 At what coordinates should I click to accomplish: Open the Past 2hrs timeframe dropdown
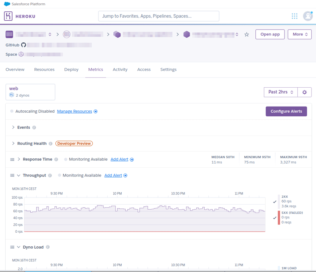281,92
